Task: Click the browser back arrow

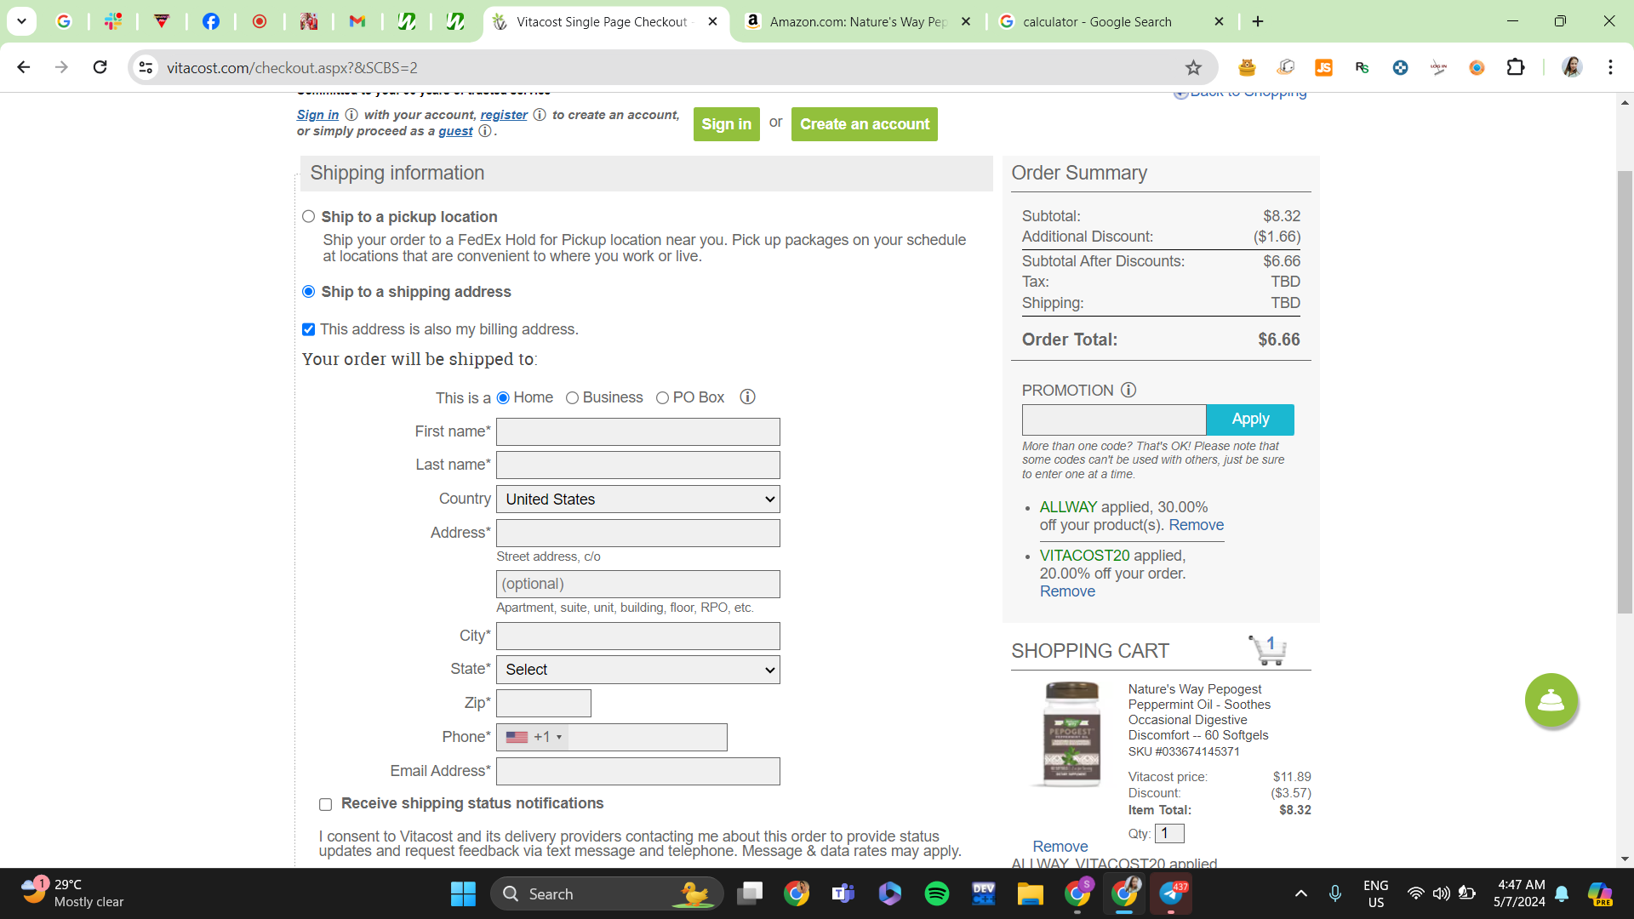Action: (24, 67)
